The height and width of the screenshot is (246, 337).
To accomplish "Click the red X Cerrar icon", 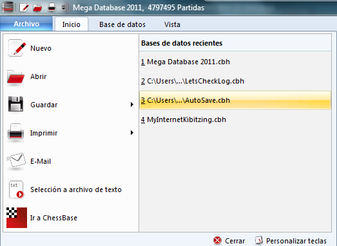I will pyautogui.click(x=218, y=240).
